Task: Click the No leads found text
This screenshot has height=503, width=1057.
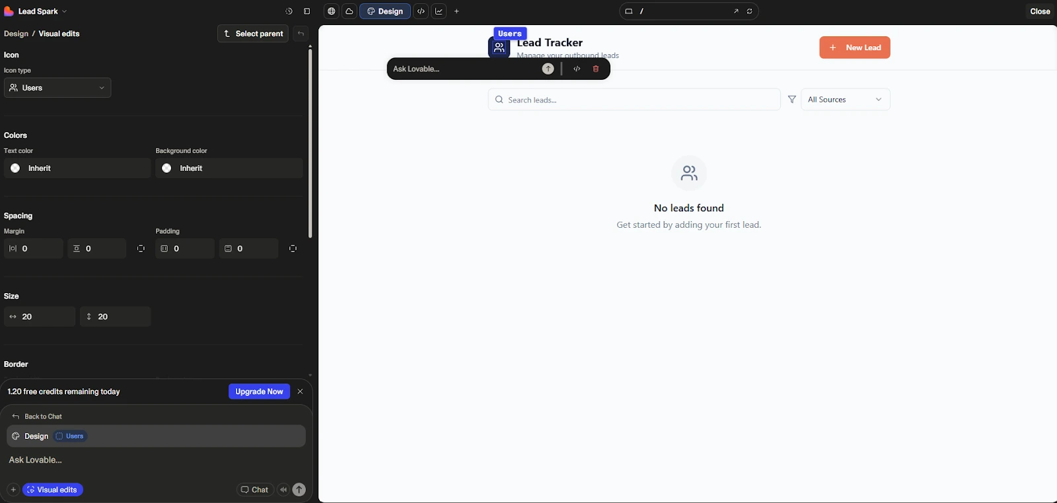Action: pyautogui.click(x=689, y=208)
